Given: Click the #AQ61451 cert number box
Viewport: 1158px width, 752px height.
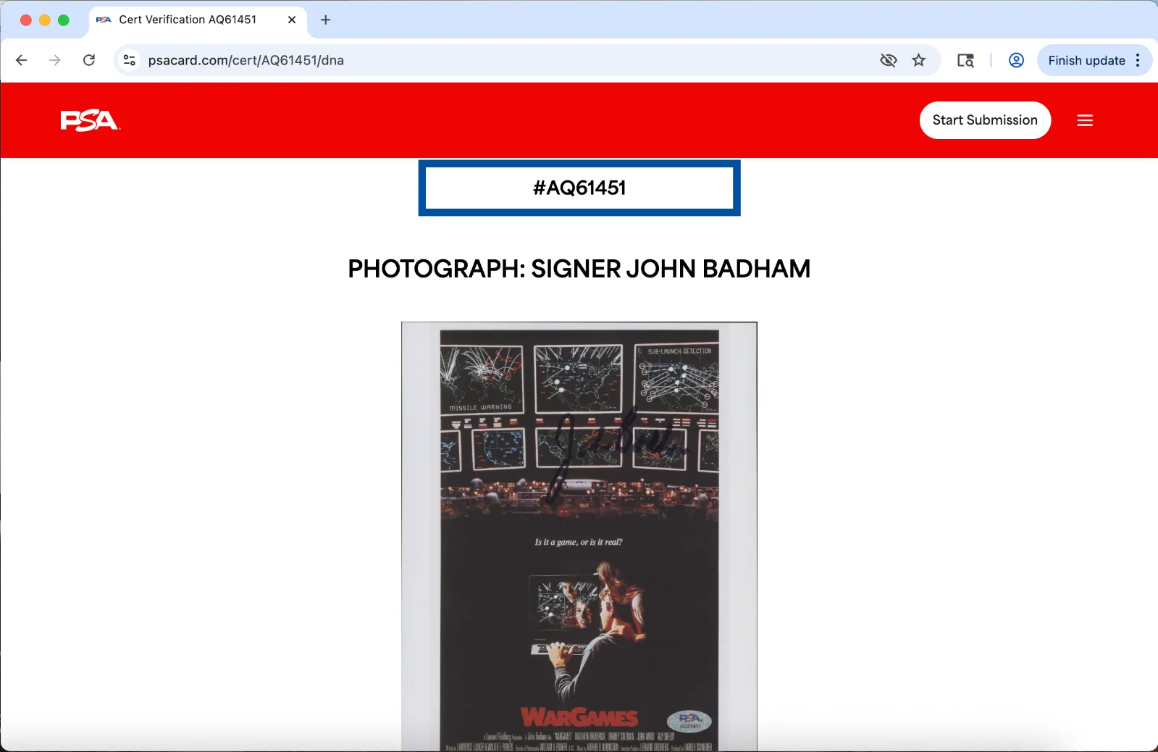Looking at the screenshot, I should [x=579, y=188].
